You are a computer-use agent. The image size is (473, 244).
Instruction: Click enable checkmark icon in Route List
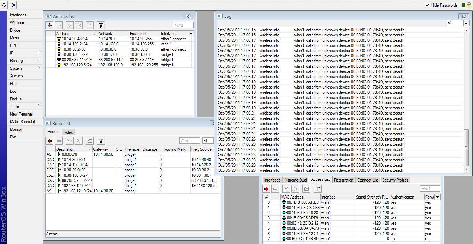(x=69, y=141)
